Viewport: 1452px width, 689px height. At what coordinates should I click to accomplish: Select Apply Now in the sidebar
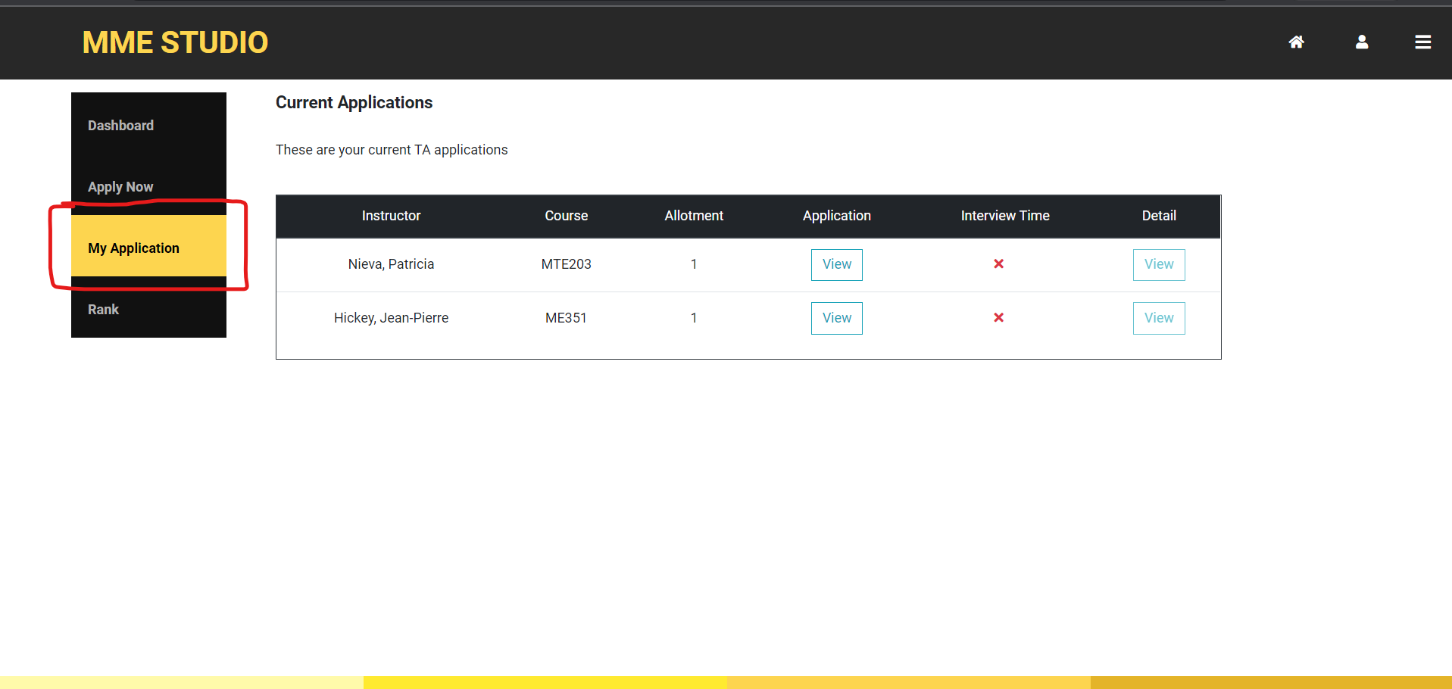point(120,187)
